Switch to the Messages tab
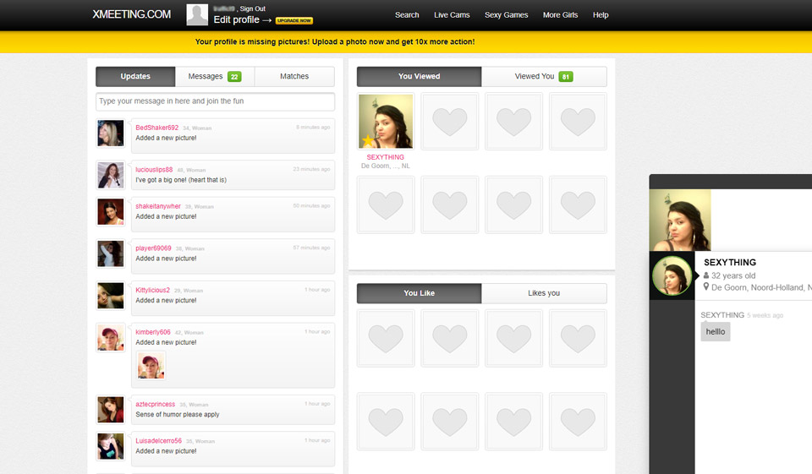The height and width of the screenshot is (474, 812). point(206,76)
